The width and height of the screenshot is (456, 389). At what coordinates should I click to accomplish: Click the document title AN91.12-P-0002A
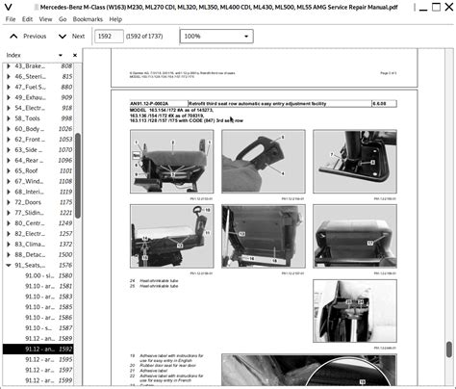(x=149, y=104)
